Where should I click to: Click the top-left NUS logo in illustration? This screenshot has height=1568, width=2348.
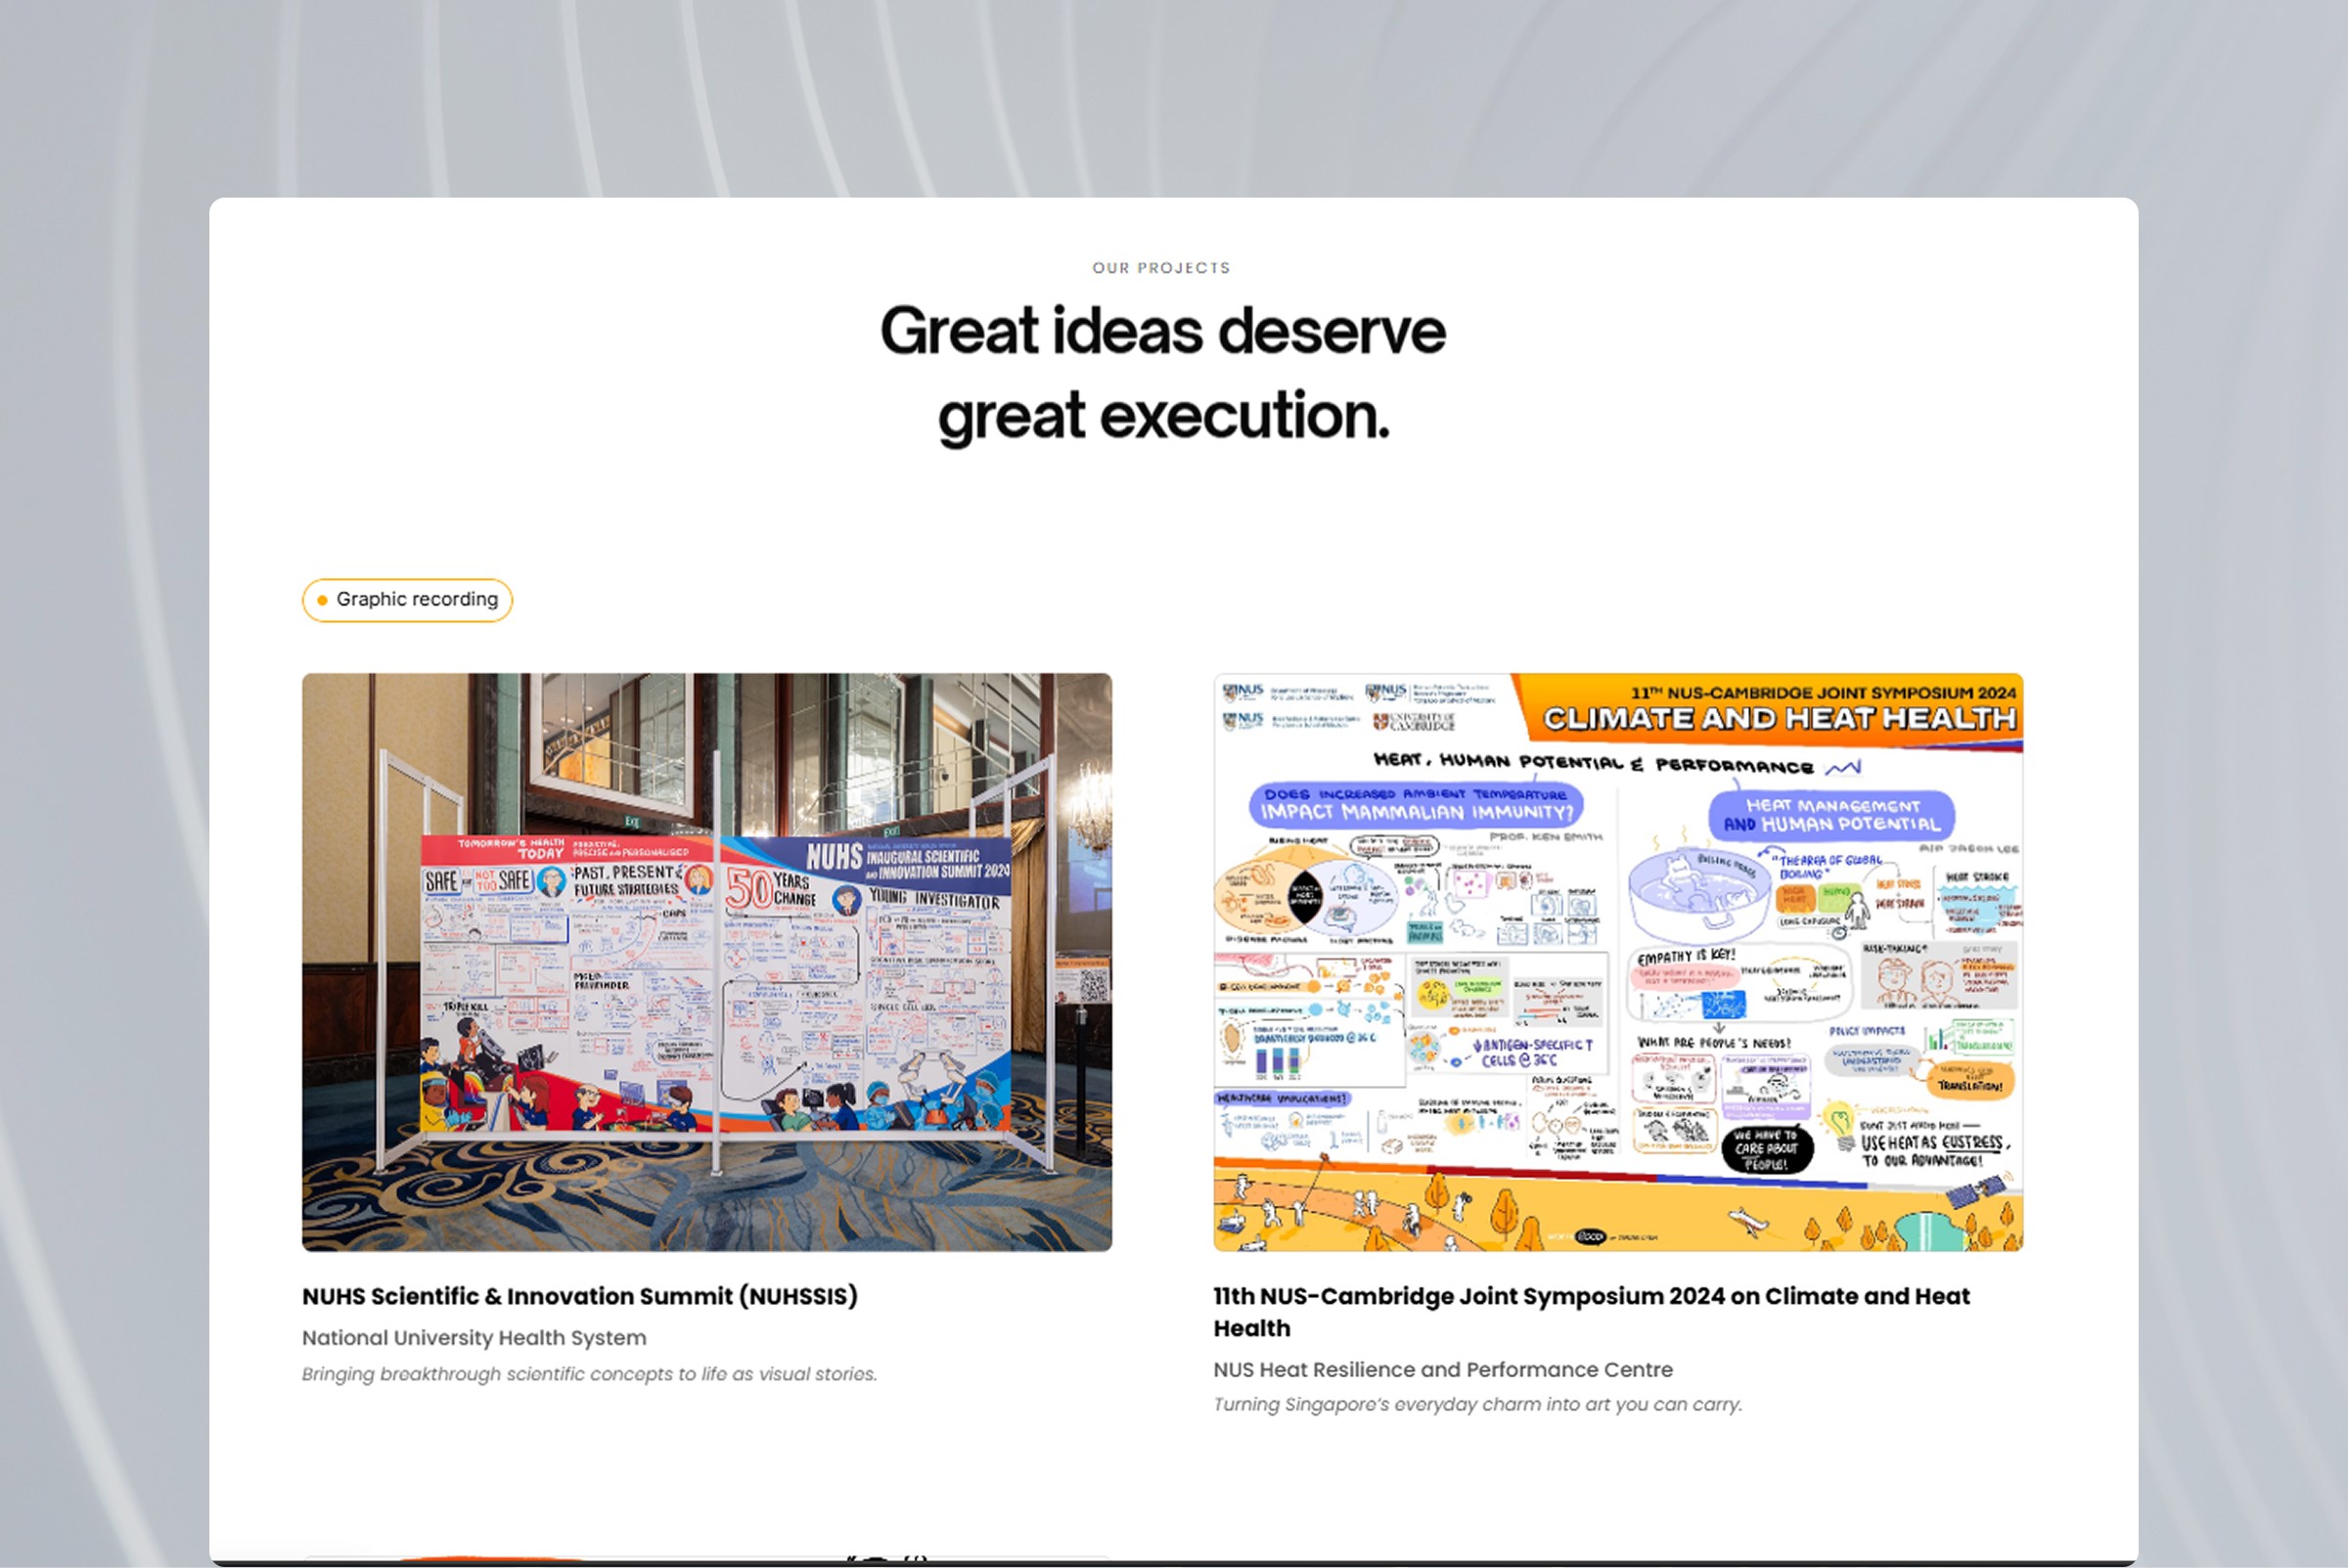pyautogui.click(x=1243, y=691)
